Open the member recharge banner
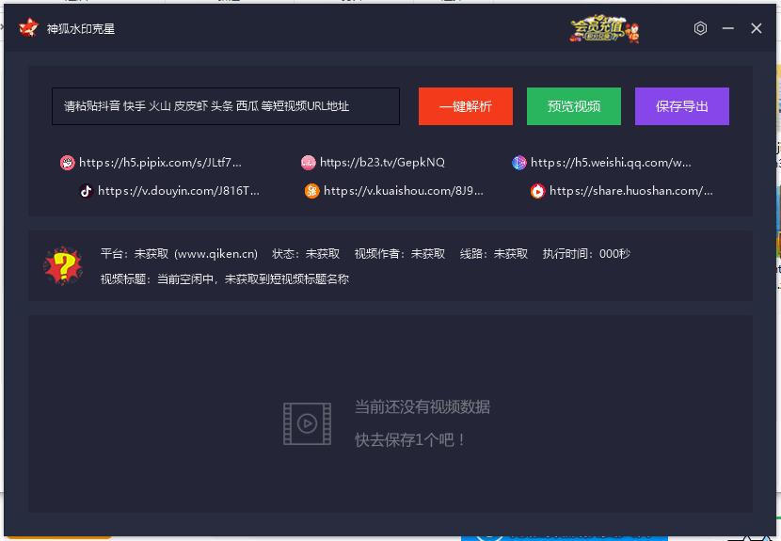The width and height of the screenshot is (781, 541). point(605,28)
